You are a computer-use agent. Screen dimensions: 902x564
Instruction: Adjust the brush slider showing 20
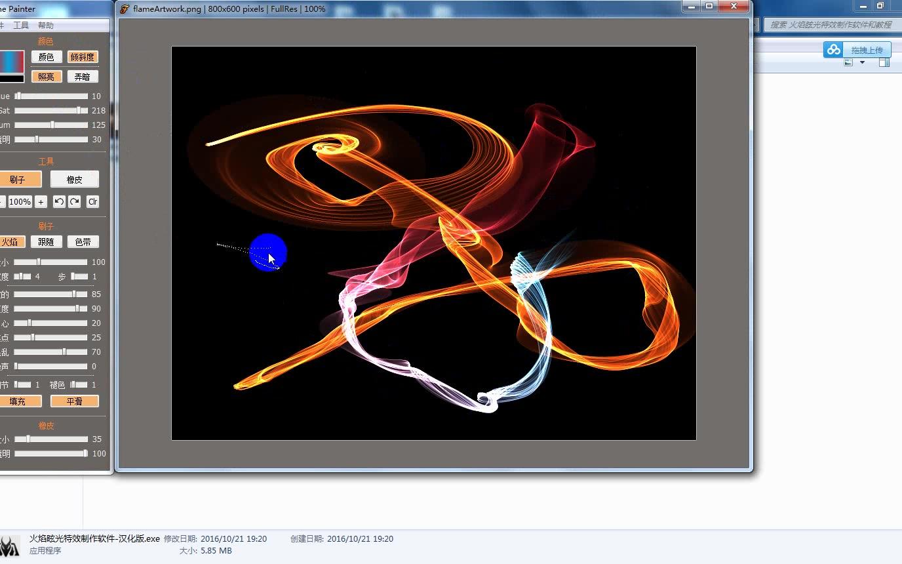51,323
